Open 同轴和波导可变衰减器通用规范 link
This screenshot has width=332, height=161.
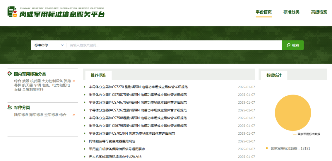point(112,141)
